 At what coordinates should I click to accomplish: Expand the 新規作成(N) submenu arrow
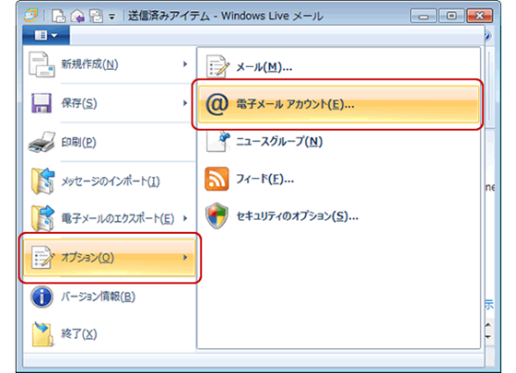185,64
